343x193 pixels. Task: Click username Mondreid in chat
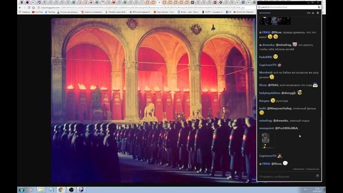click(266, 72)
